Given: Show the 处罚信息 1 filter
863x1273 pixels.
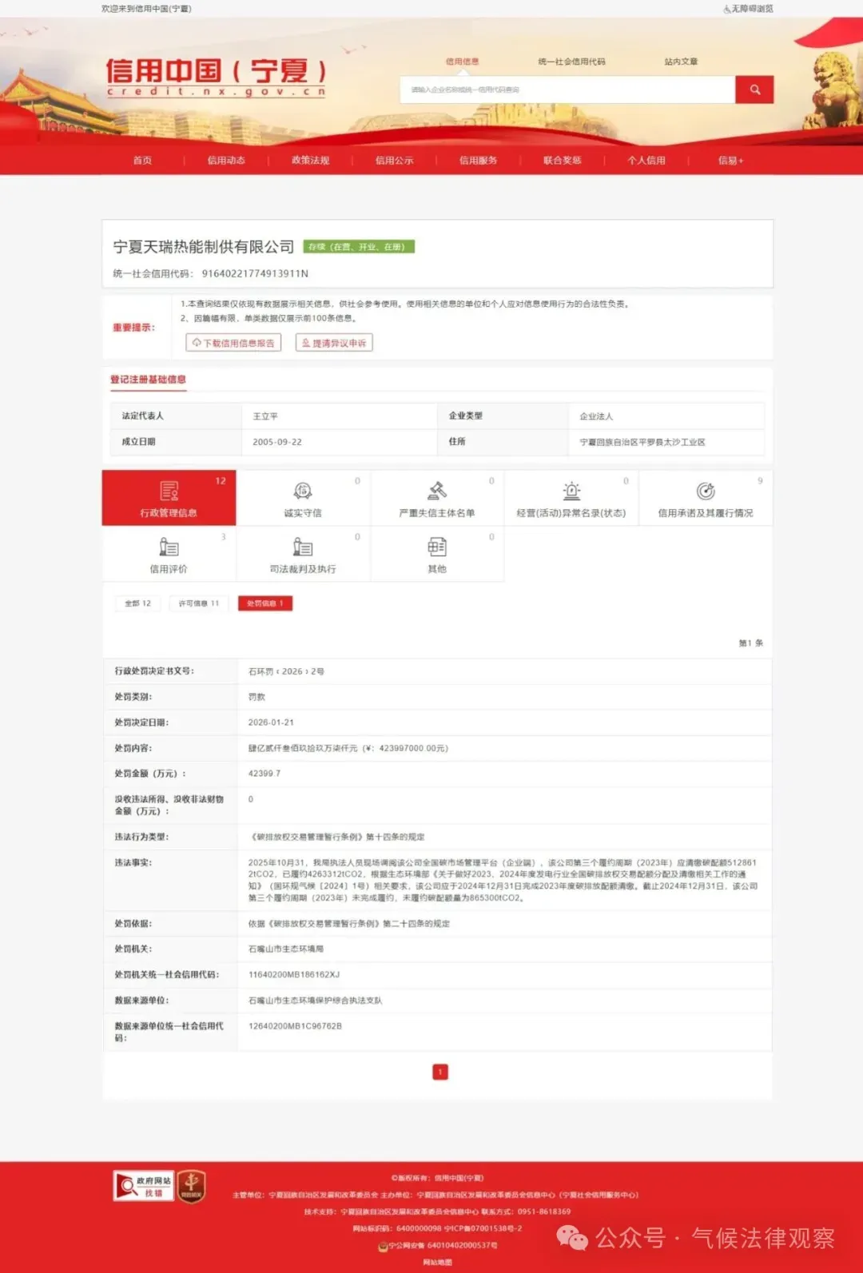Looking at the screenshot, I should pyautogui.click(x=265, y=603).
